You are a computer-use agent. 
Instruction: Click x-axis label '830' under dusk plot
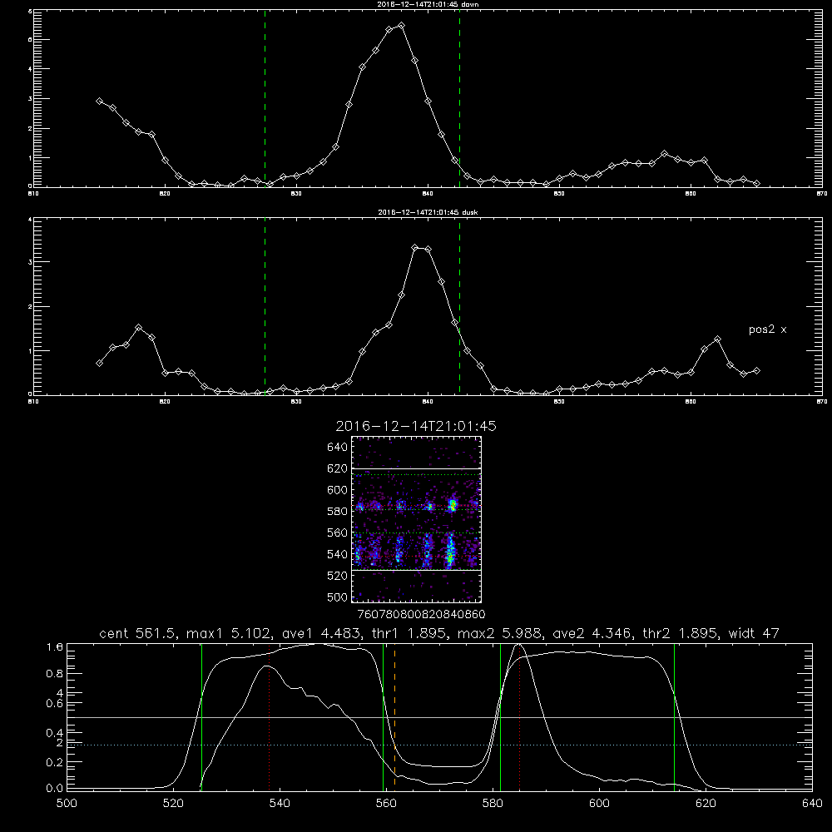click(x=296, y=402)
